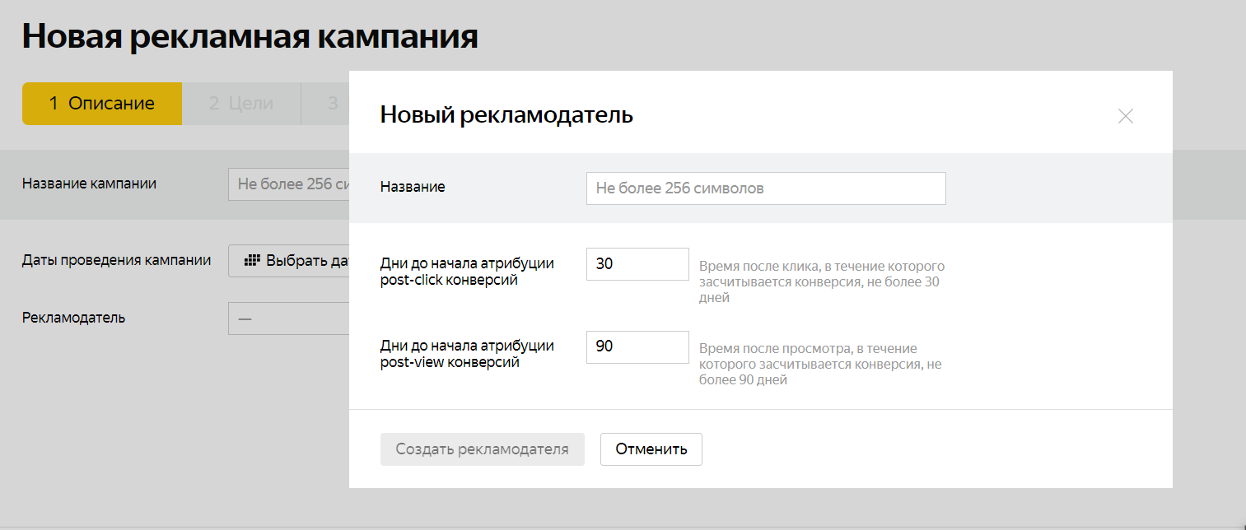Click the Название label inside the dialog
The height and width of the screenshot is (530, 1246).
click(413, 188)
